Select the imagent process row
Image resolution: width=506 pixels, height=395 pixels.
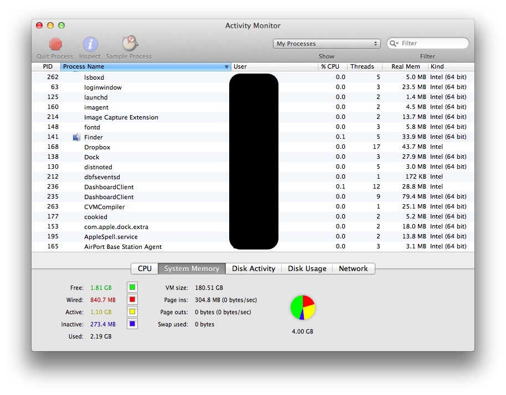click(253, 107)
